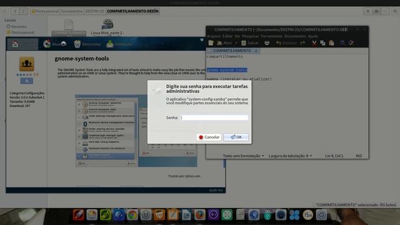Click Abrir in editor toolbar
The height and width of the screenshot is (225, 400).
pos(224,43)
